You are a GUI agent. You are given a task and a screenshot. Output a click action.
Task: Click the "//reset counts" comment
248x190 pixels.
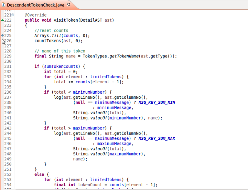(51, 30)
